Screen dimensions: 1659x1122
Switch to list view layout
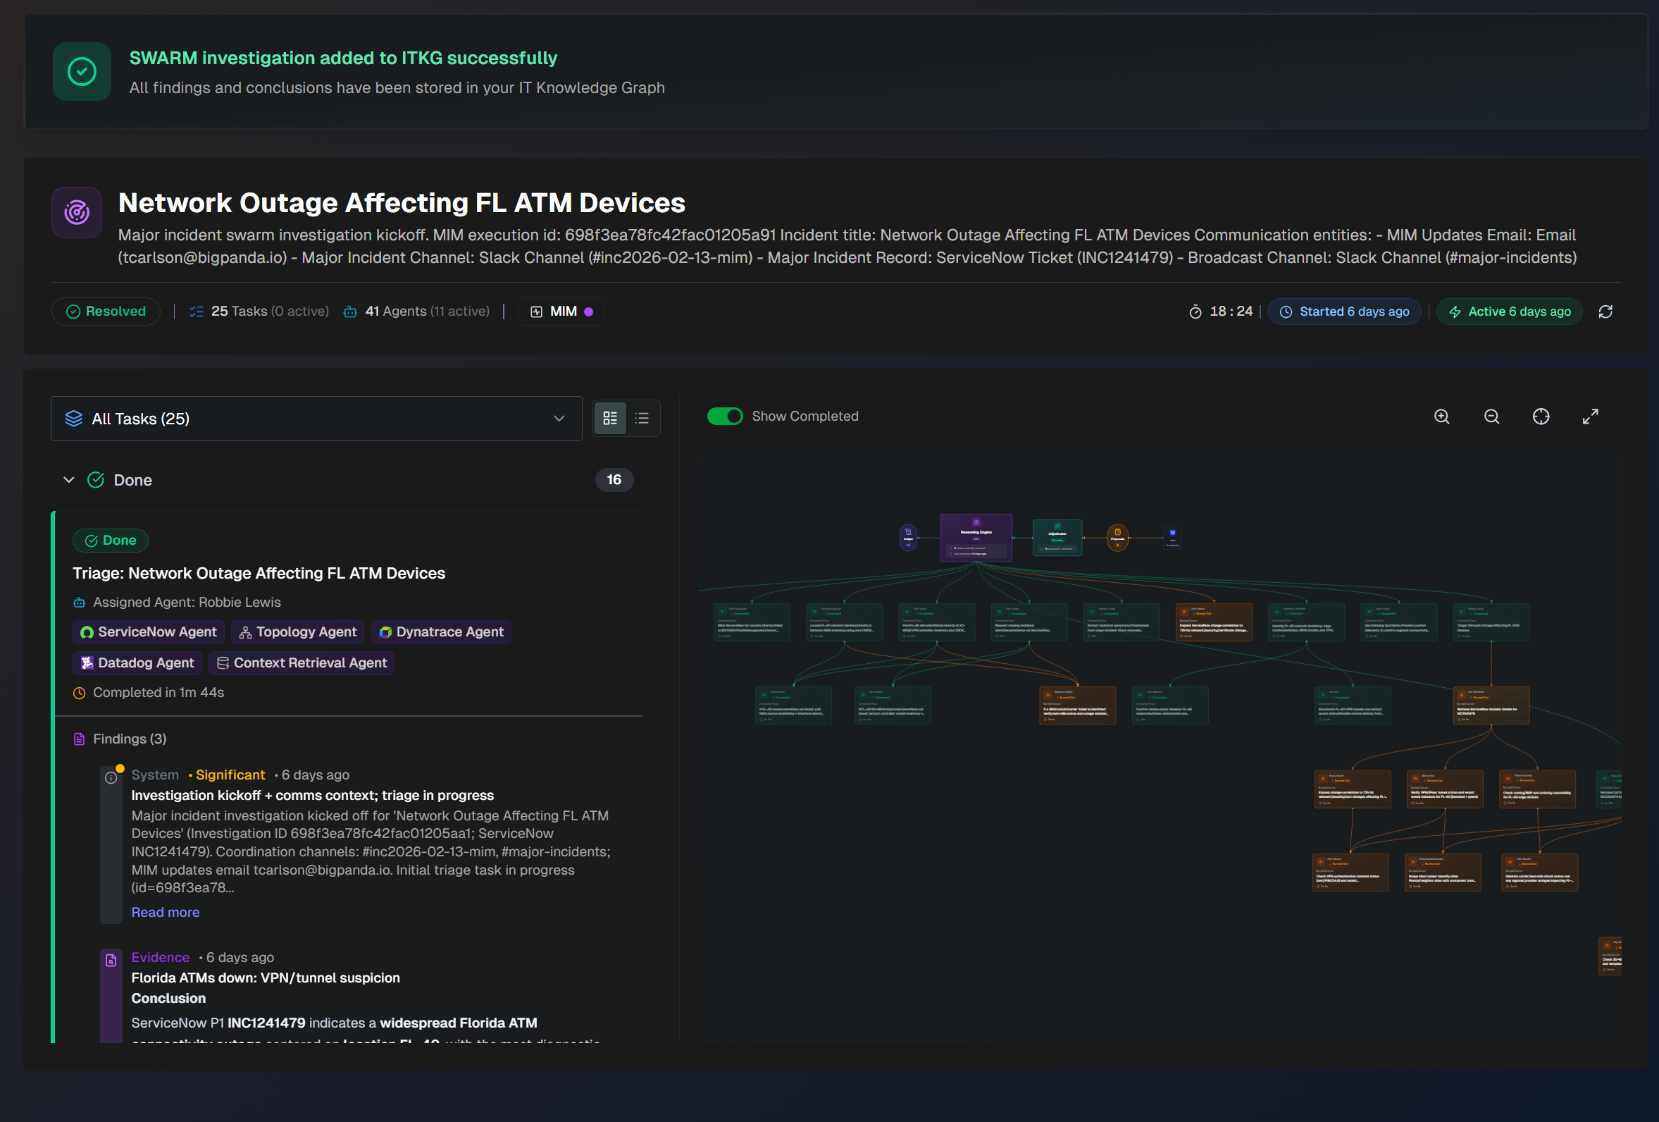(642, 419)
